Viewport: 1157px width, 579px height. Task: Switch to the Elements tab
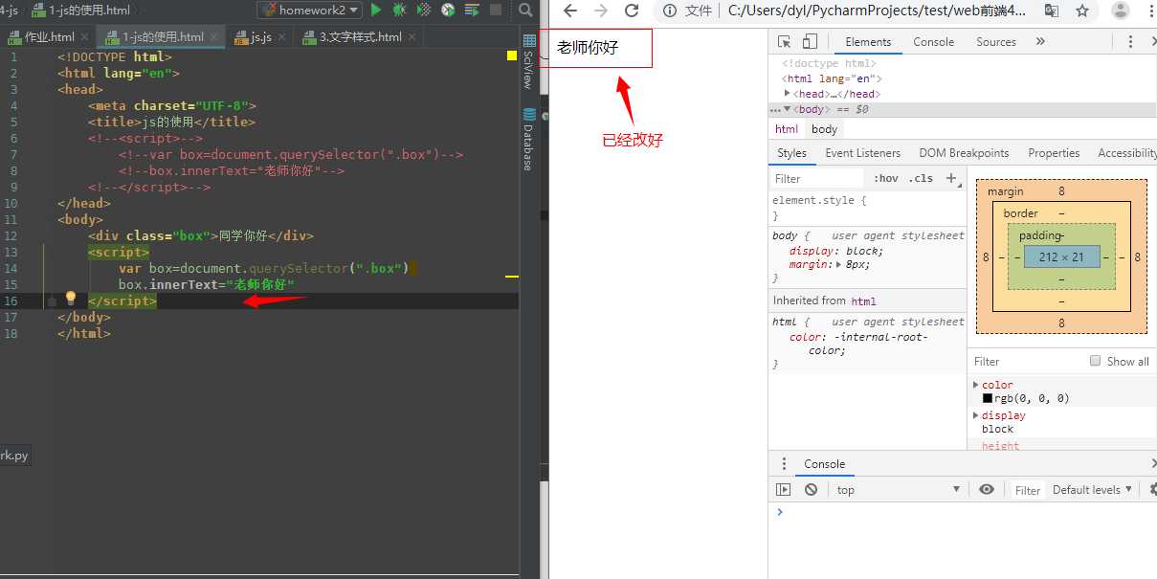[868, 41]
